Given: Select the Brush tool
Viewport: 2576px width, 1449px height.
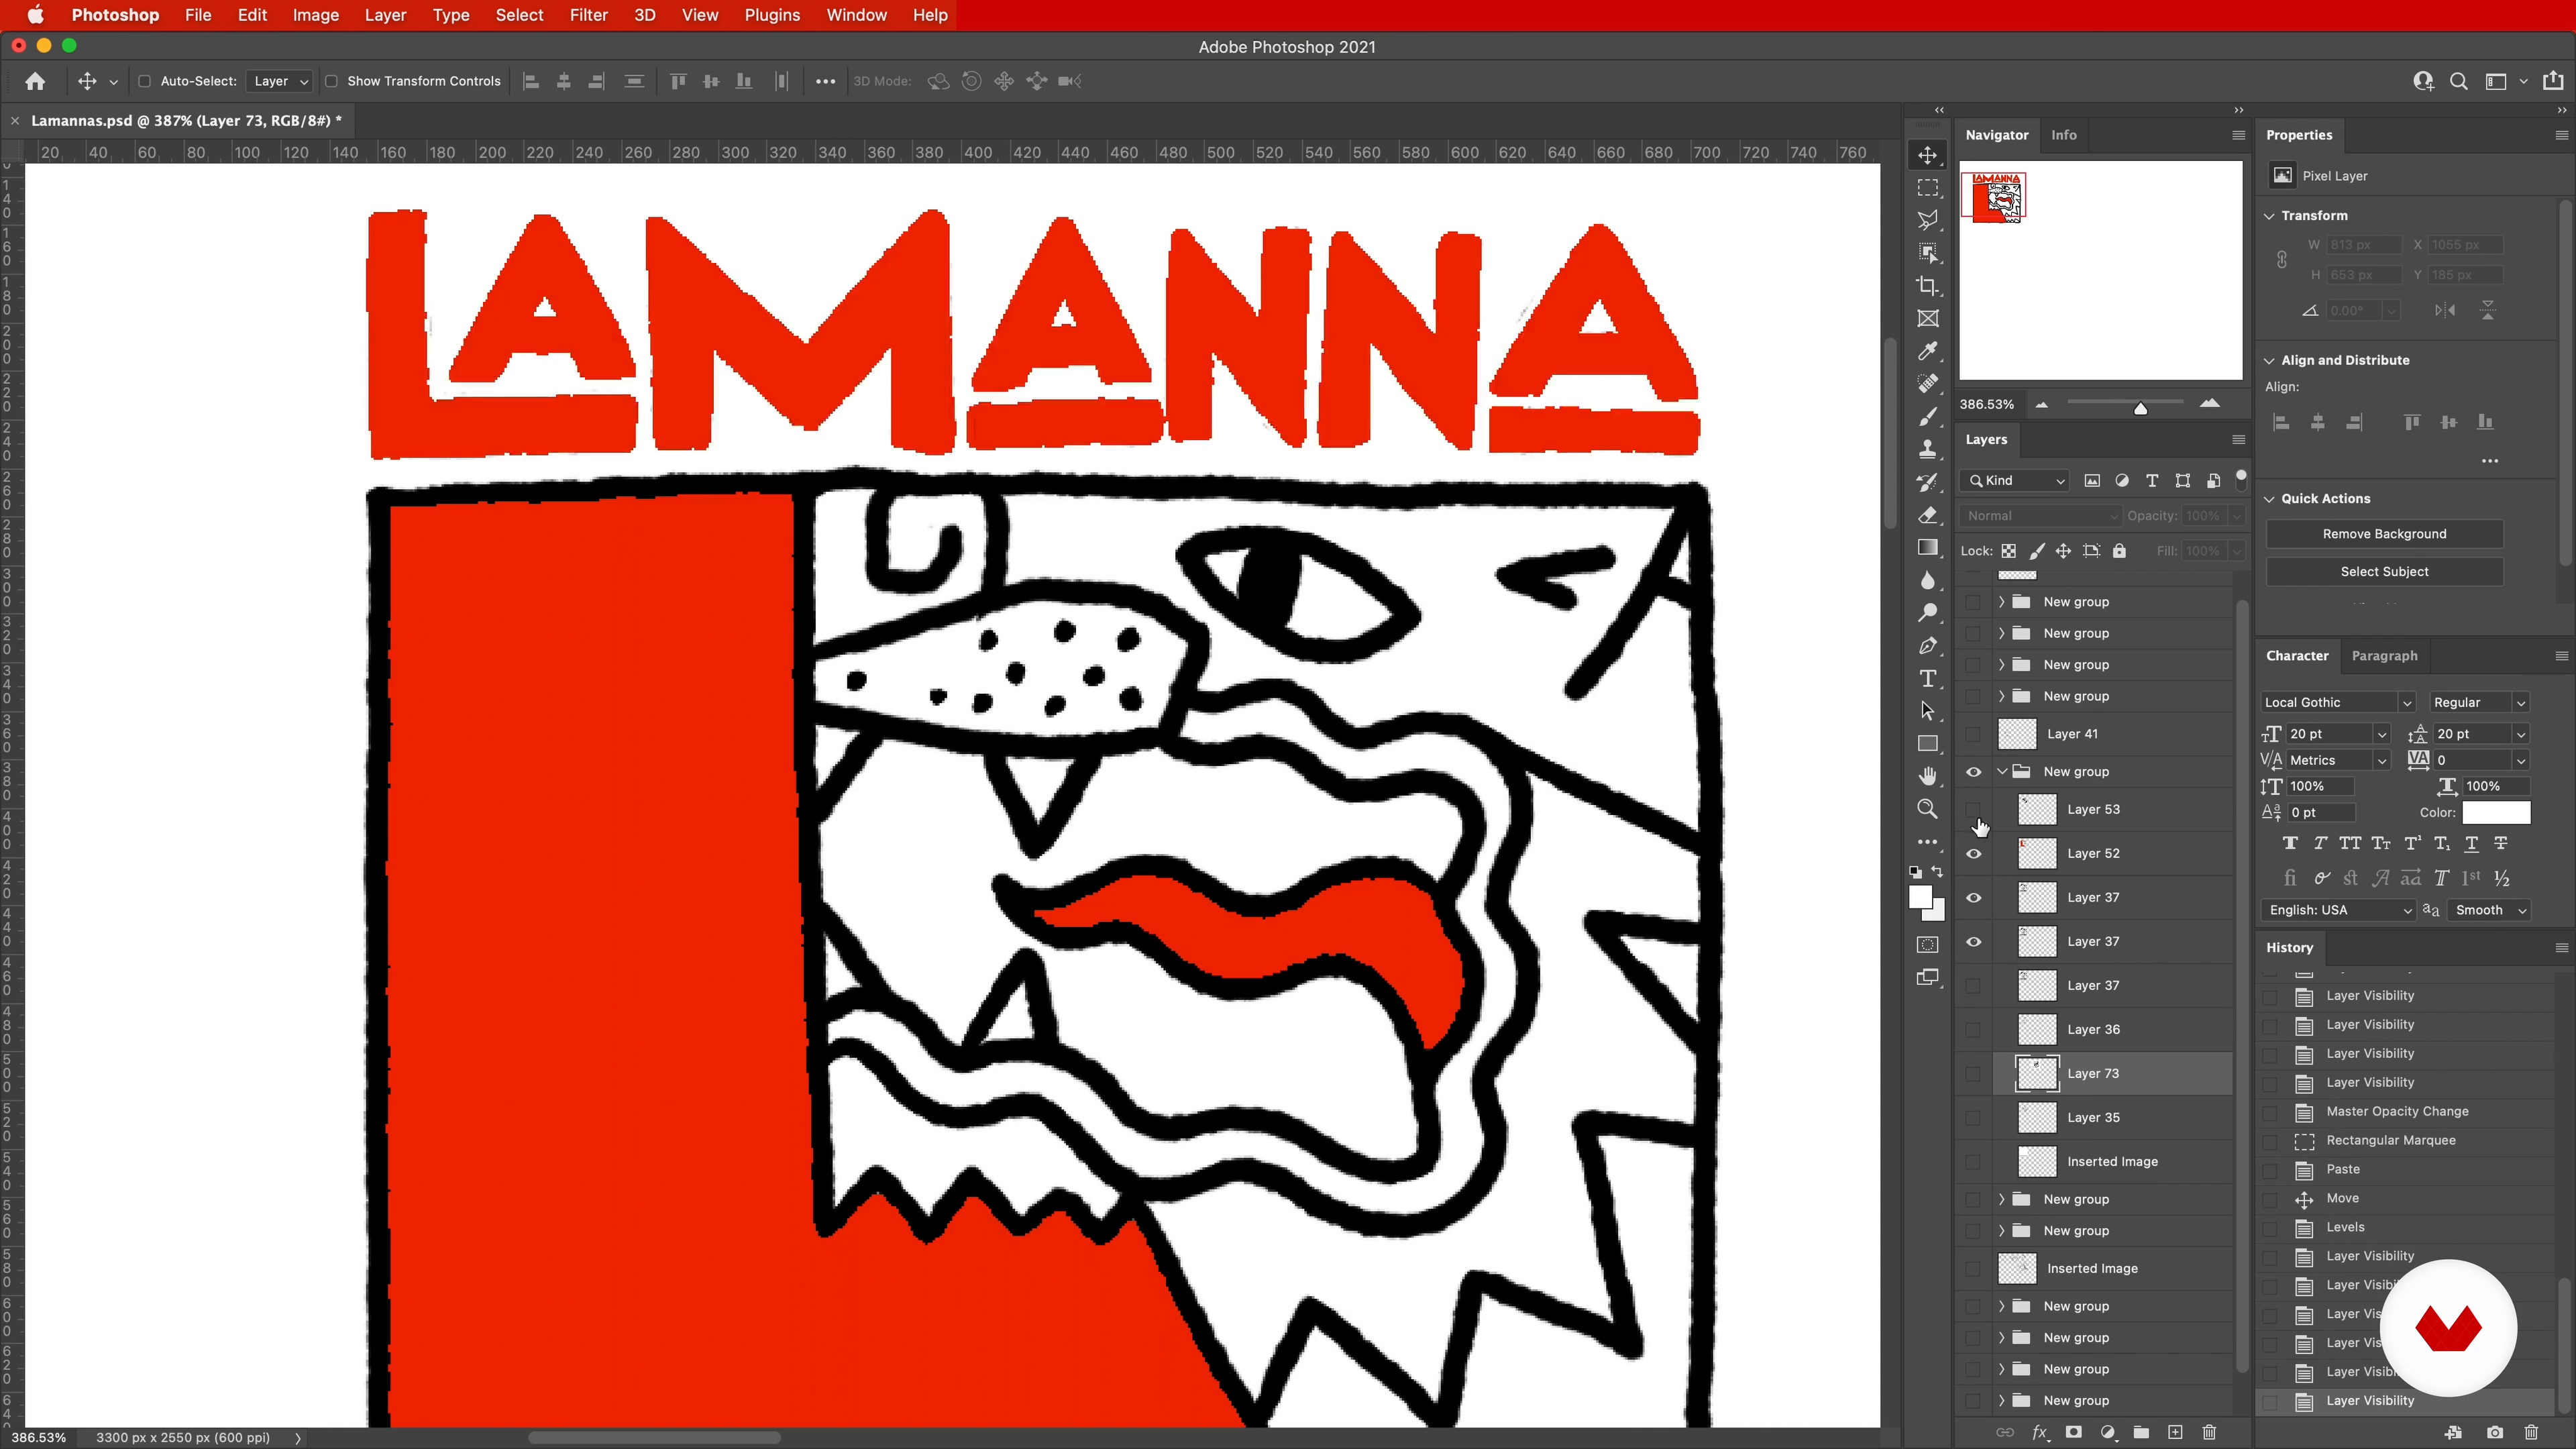Looking at the screenshot, I should click(x=1927, y=417).
